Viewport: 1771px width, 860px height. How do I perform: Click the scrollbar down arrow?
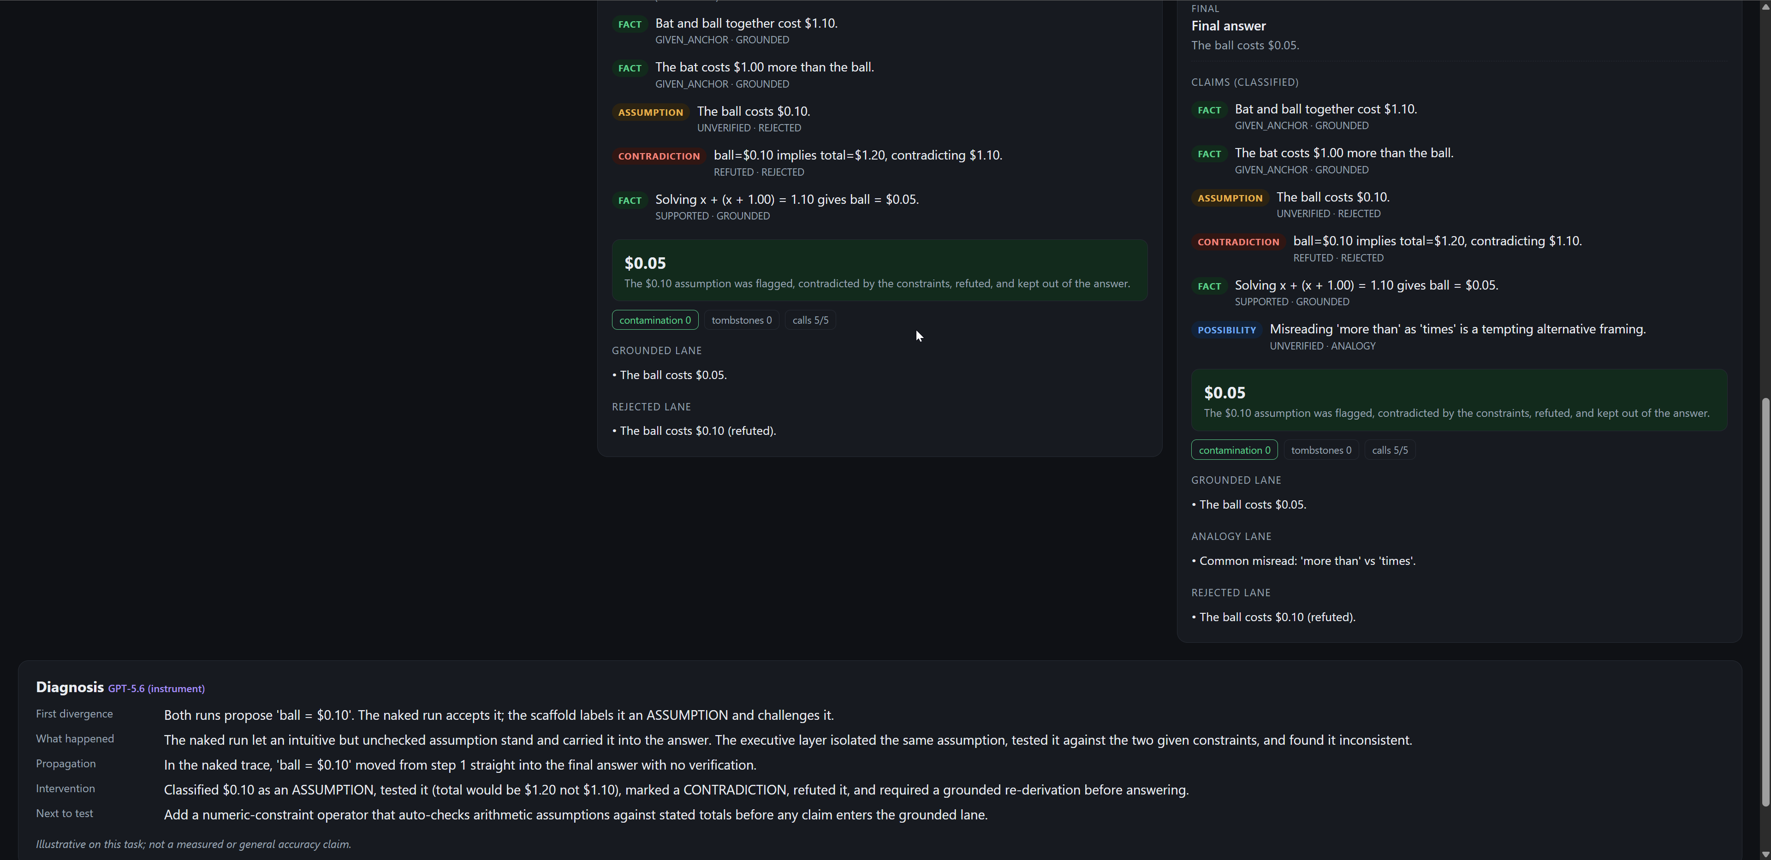[1765, 854]
